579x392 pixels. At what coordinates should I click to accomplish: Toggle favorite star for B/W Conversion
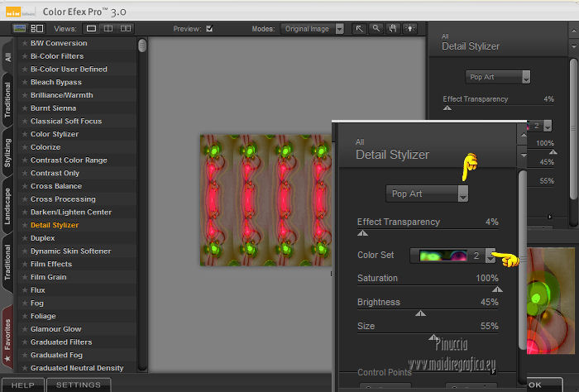(25, 43)
